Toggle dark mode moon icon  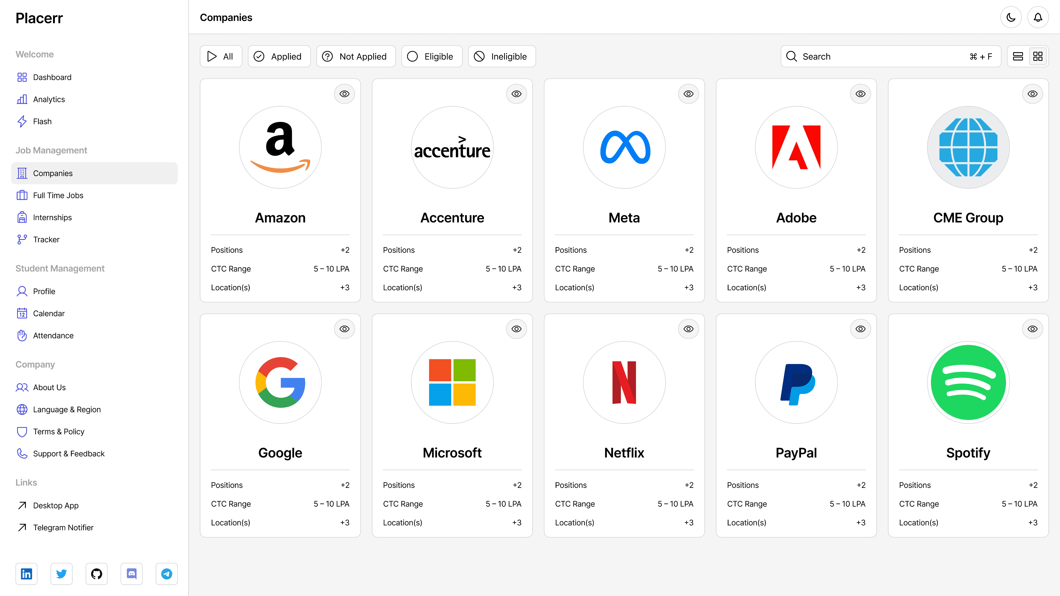pos(1011,17)
